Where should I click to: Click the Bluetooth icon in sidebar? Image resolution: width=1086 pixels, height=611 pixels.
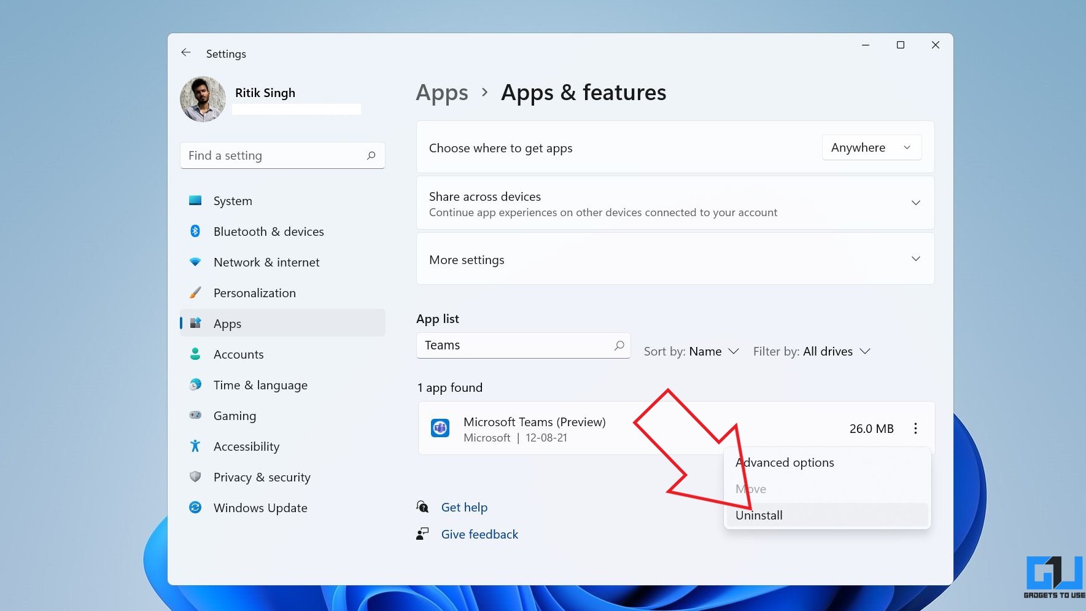click(x=195, y=231)
